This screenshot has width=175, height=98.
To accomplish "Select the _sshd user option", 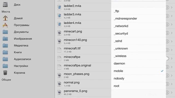I will tap(139, 41).
